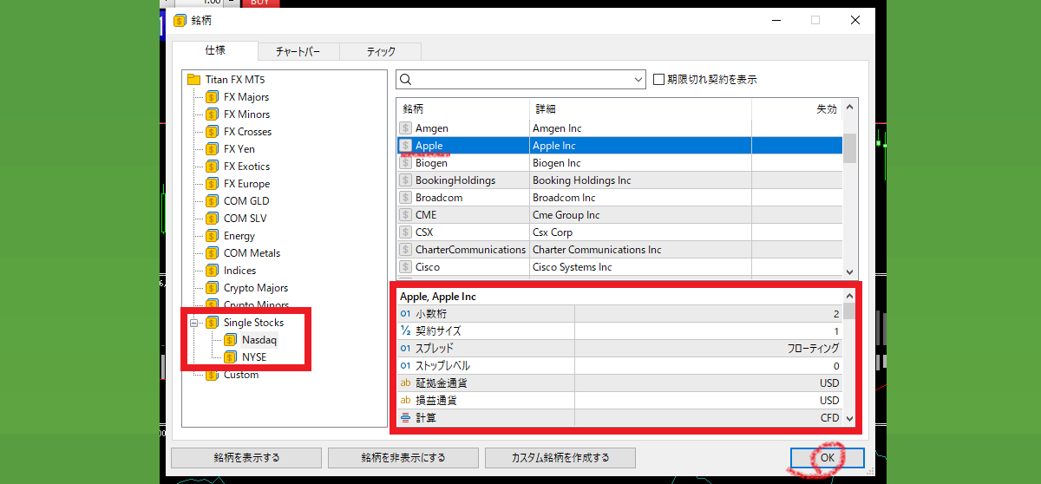This screenshot has height=484, width=1041.
Task: Click the properties panel scrollbar down arrow
Action: click(849, 419)
